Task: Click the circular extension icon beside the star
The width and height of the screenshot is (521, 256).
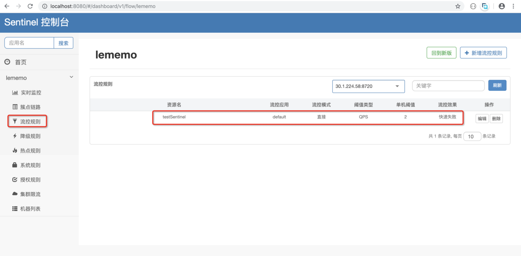Action: coord(473,6)
